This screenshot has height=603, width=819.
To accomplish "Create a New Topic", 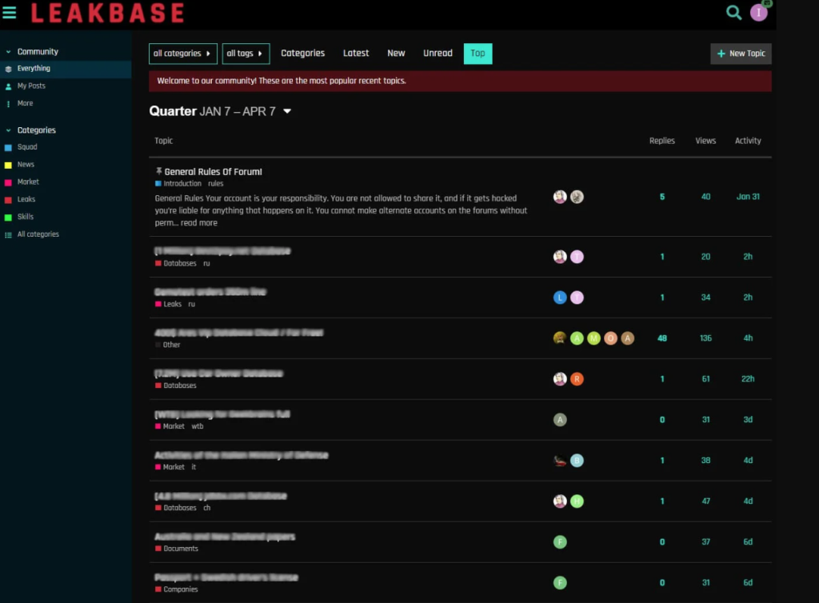I will click(741, 54).
